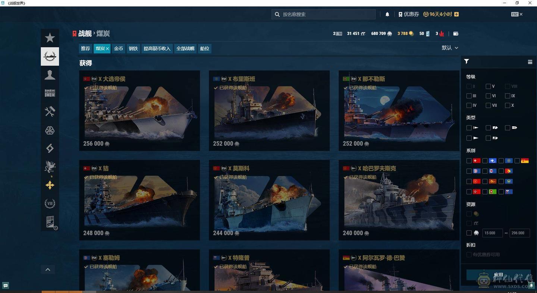Open the dragon emblem sidebar section

pos(50,167)
